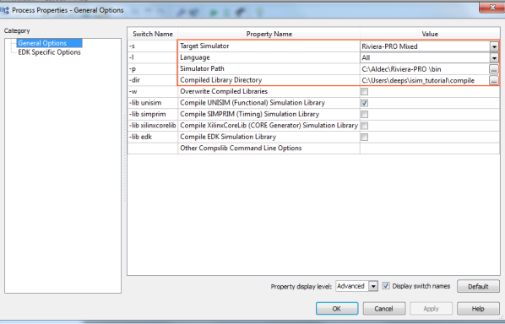
Task: Click the '-p' switch name cell
Action: coord(153,69)
